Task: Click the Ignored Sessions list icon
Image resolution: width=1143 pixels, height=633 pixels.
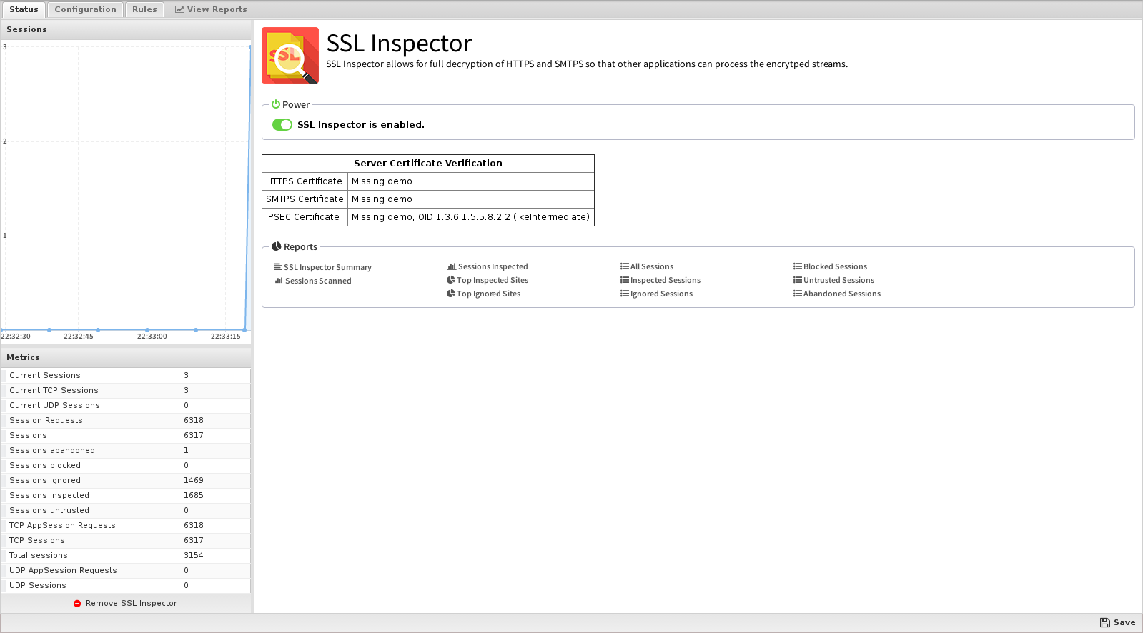Action: 625,294
